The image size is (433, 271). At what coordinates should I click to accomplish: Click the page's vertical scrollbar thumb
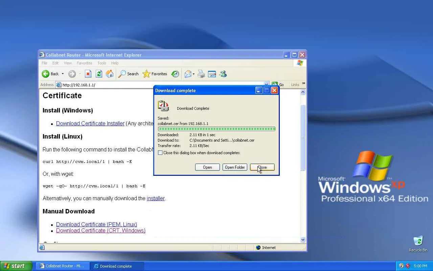click(x=303, y=138)
